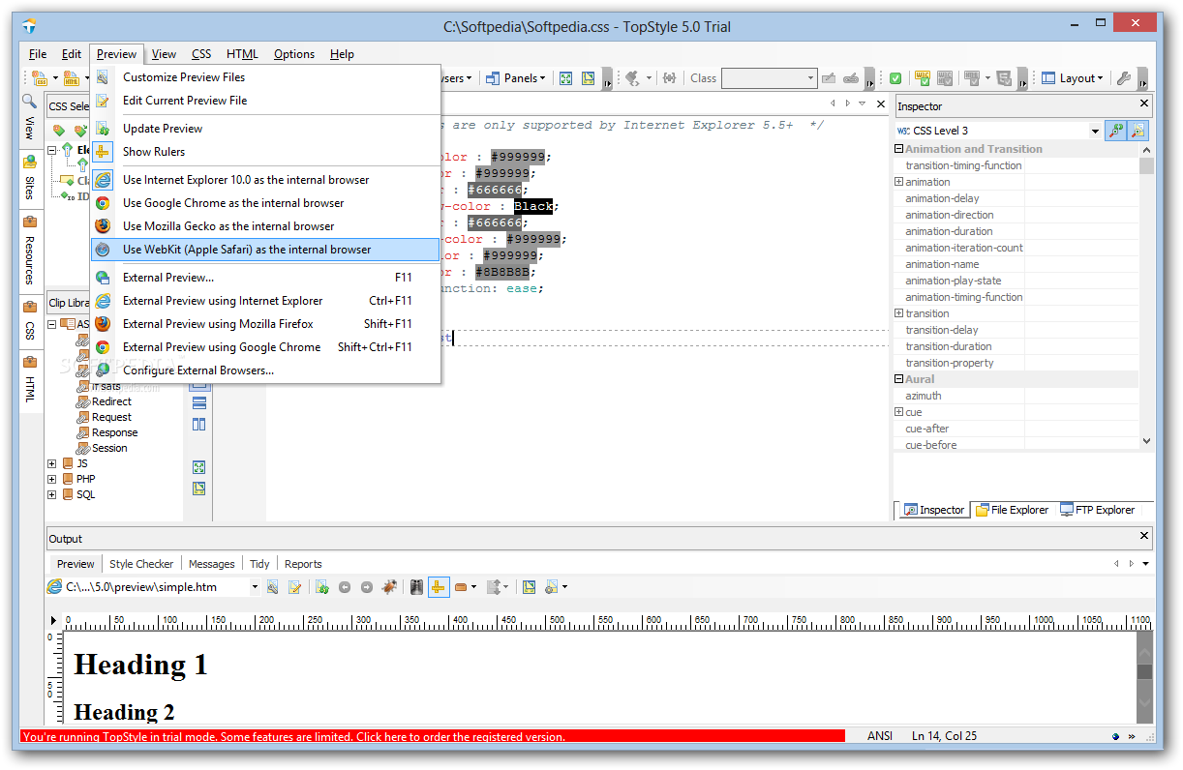Click the #8B8B8B color value in editor

502,272
